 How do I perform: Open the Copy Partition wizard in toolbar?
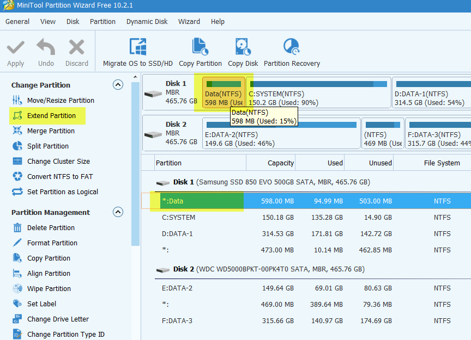point(201,52)
